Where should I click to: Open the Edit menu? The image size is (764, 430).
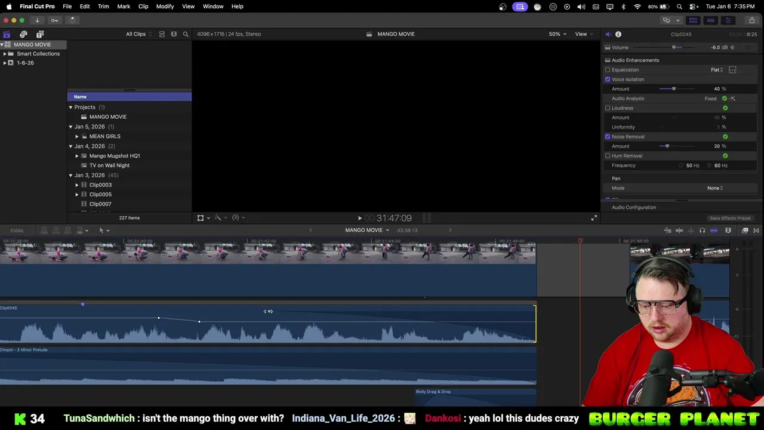pyautogui.click(x=85, y=7)
